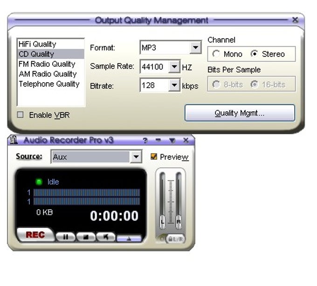Stop the recording
317x286 pixels.
coord(86,237)
